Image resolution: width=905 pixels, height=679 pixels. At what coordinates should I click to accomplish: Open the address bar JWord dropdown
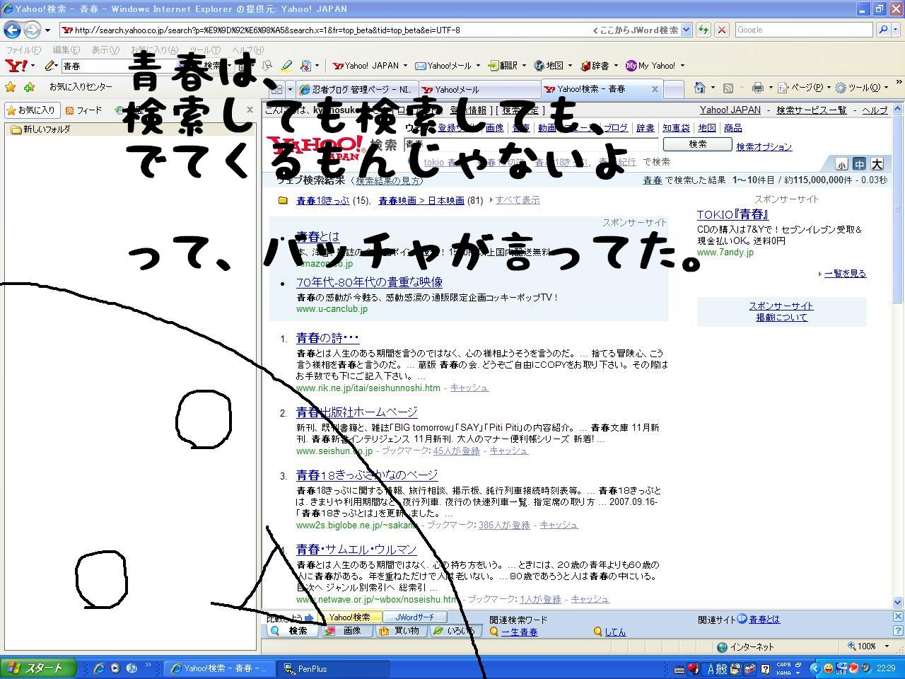684,30
